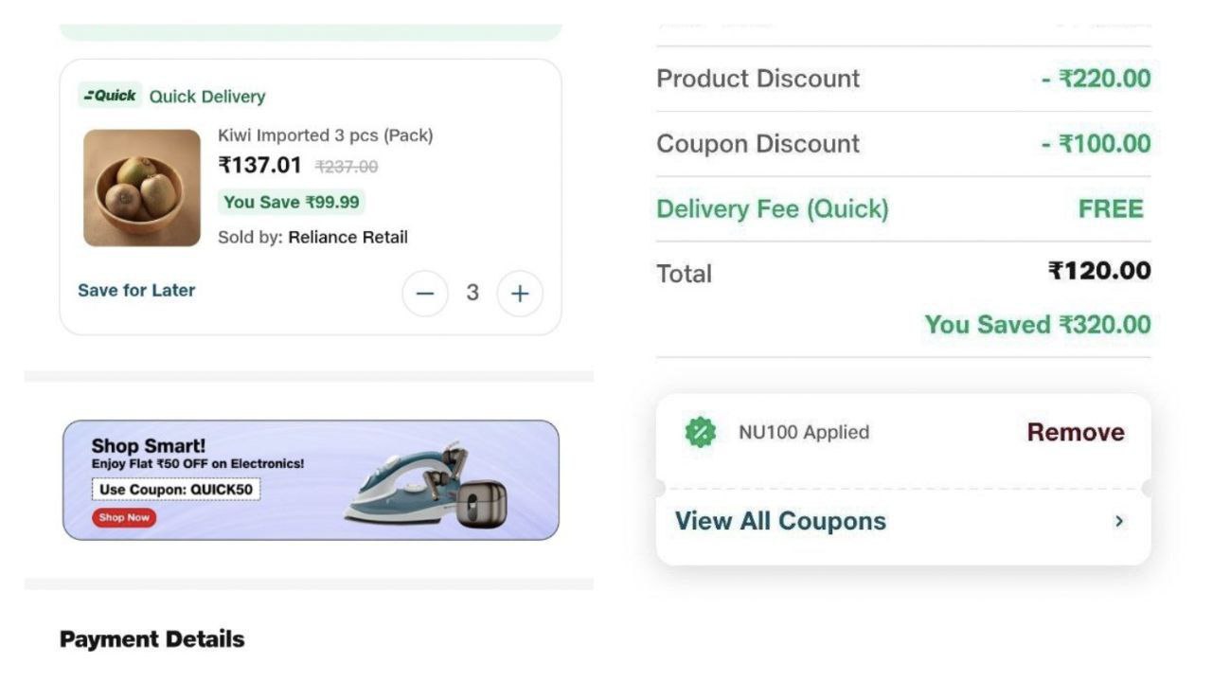This screenshot has width=1212, height=682.
Task: Expand coupons with the chevron arrow
Action: click(1119, 521)
